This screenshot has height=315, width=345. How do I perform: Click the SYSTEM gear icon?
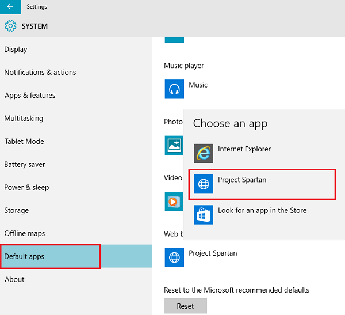tap(10, 26)
